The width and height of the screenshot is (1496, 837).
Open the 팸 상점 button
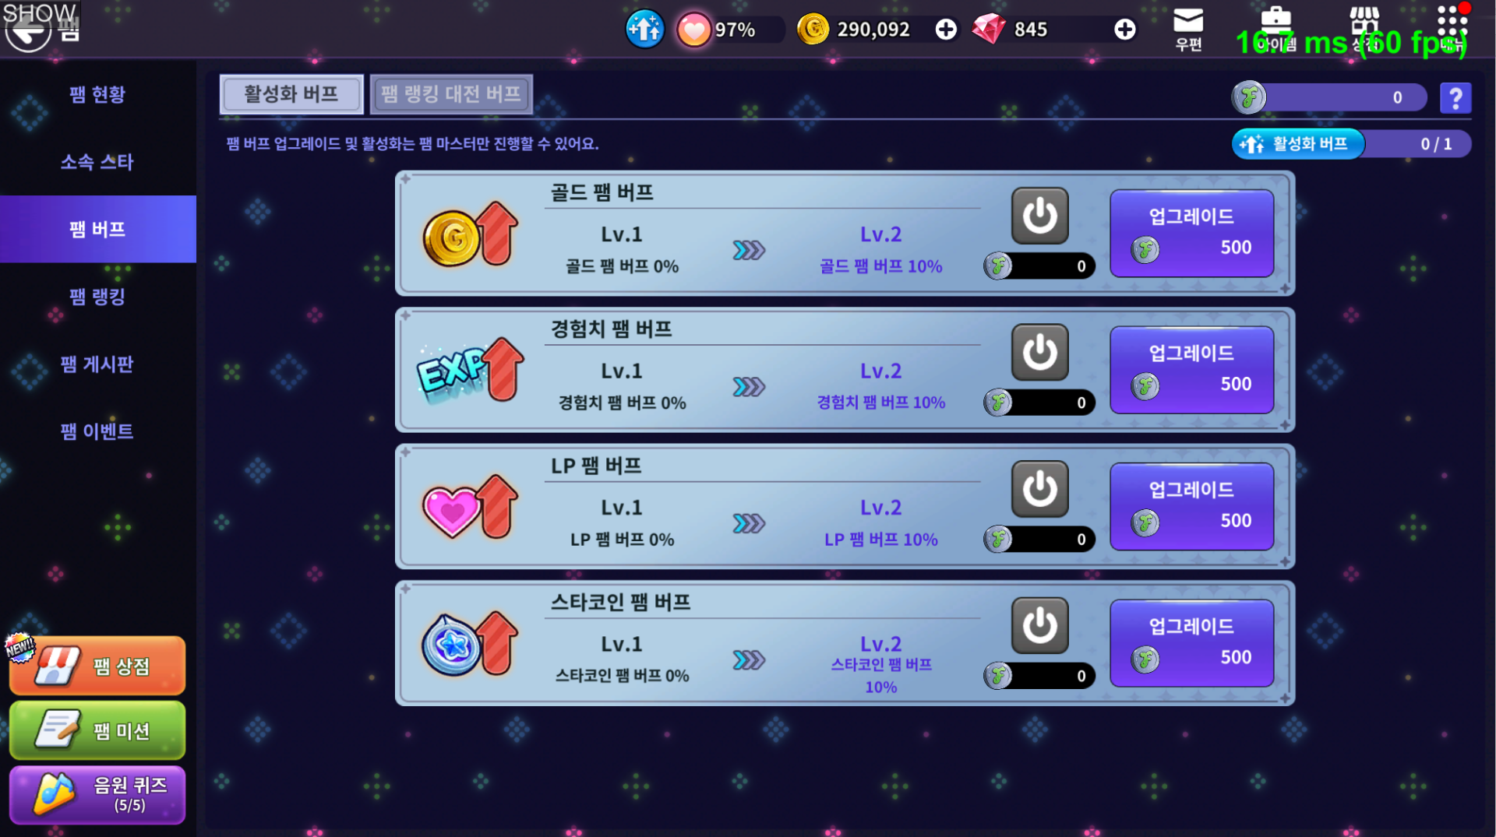(x=97, y=666)
